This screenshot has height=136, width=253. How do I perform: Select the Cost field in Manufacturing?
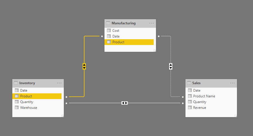[x=116, y=31]
